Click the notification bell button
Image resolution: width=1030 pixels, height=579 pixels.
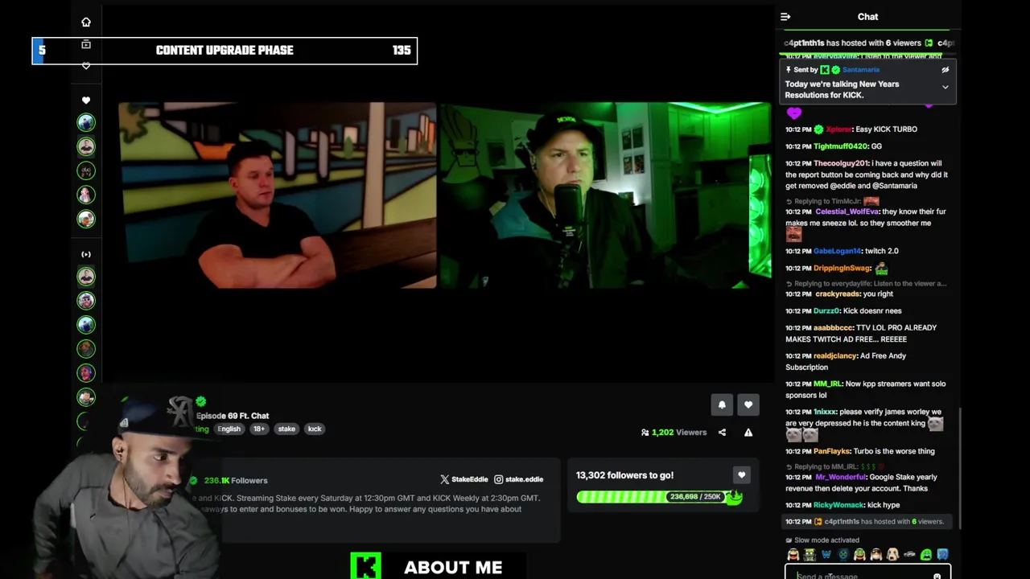722,405
